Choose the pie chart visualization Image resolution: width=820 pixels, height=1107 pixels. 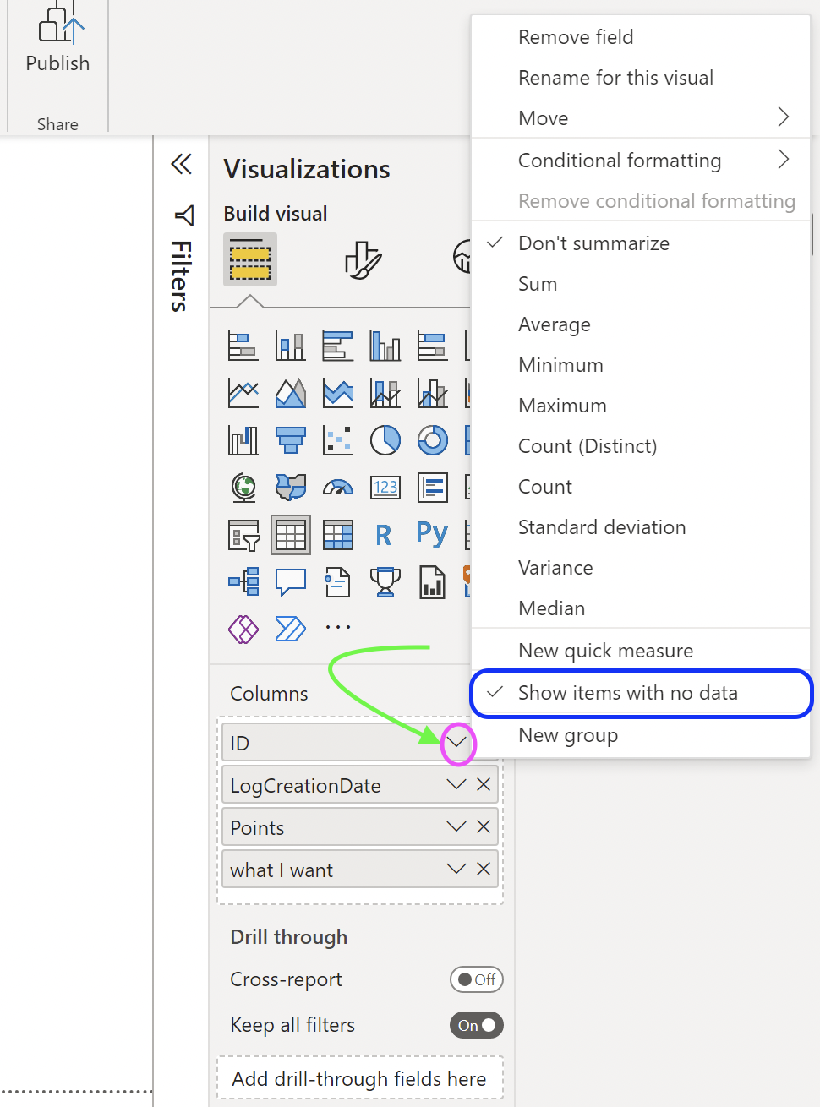click(x=385, y=440)
